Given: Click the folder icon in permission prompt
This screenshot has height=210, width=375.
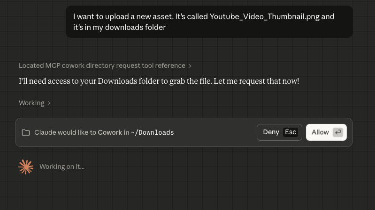Looking at the screenshot, I should tap(26, 132).
